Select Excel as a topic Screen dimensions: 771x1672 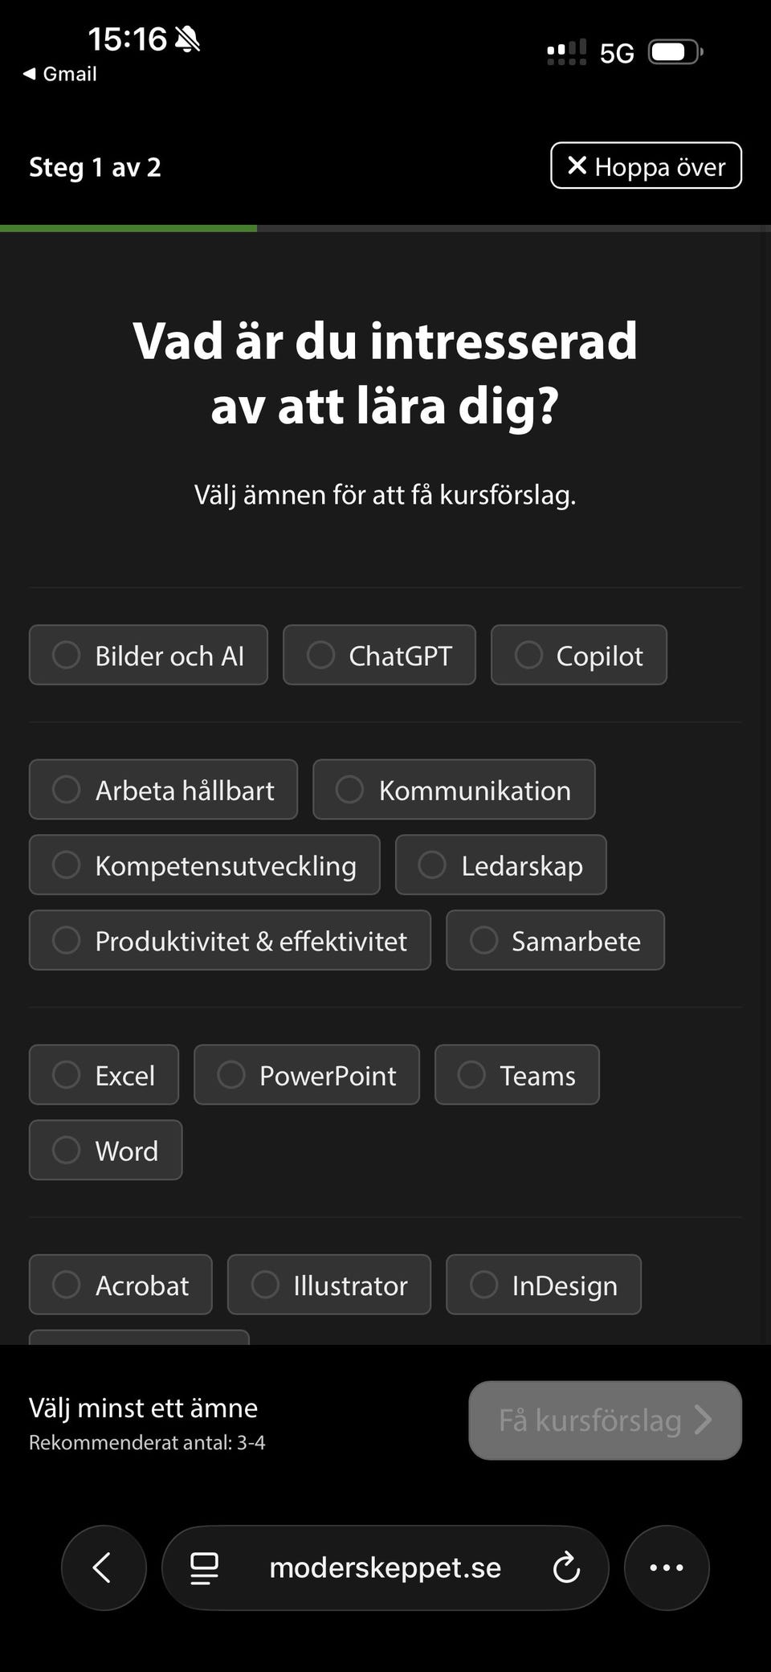pos(104,1075)
